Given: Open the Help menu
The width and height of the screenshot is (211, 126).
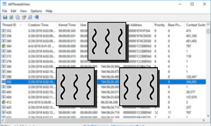Looking at the screenshot, I should [49, 11].
